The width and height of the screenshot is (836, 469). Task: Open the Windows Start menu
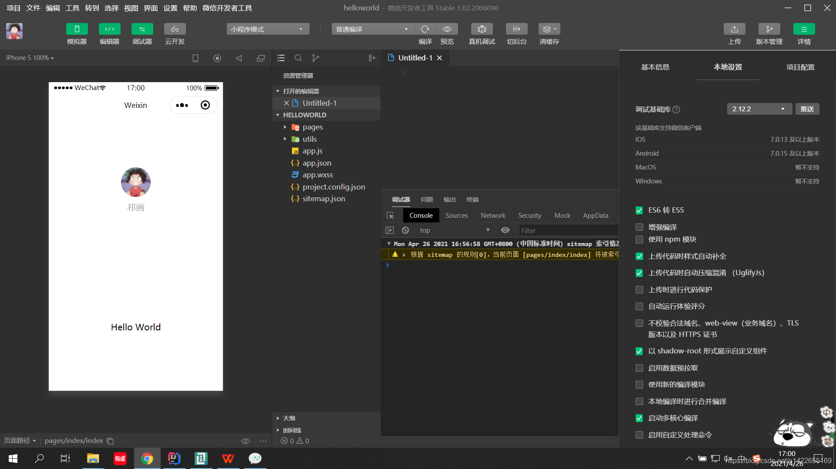(x=13, y=459)
